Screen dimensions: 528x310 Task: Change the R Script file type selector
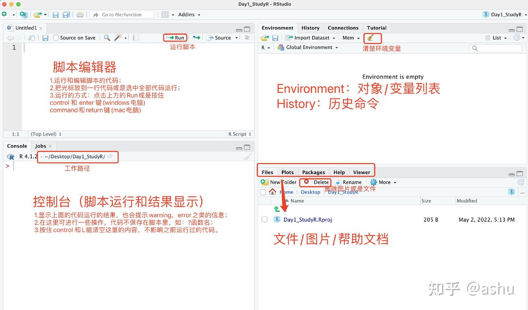pyautogui.click(x=240, y=134)
